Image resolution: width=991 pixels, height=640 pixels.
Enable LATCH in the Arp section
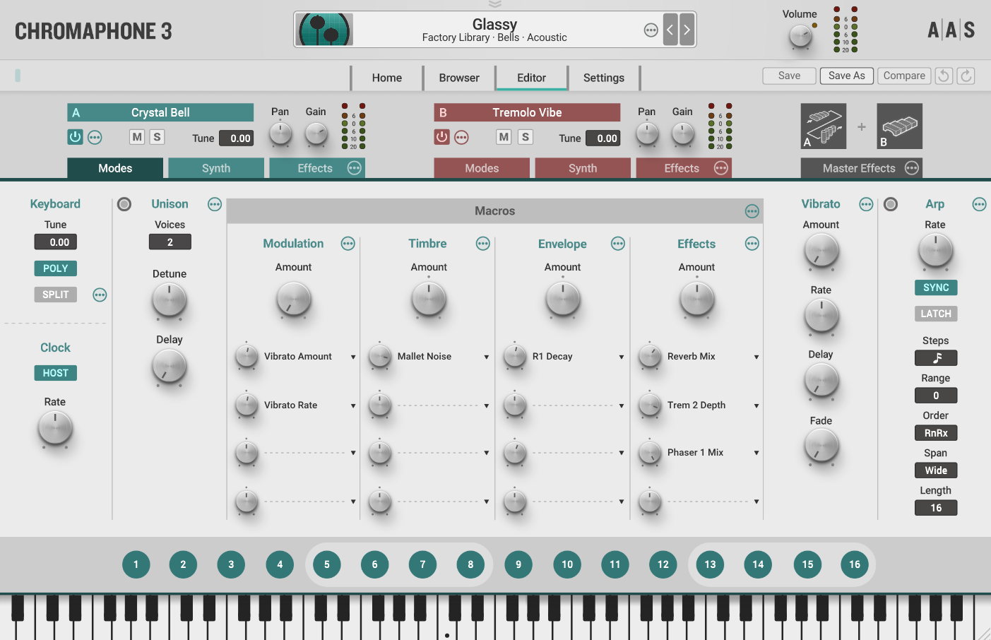(x=935, y=314)
